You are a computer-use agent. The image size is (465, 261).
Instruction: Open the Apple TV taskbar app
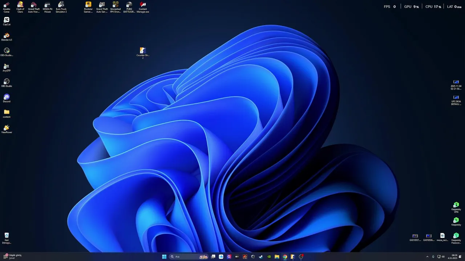(x=237, y=257)
